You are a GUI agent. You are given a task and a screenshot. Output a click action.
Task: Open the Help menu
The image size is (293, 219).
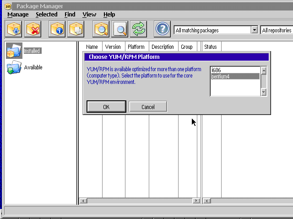109,15
